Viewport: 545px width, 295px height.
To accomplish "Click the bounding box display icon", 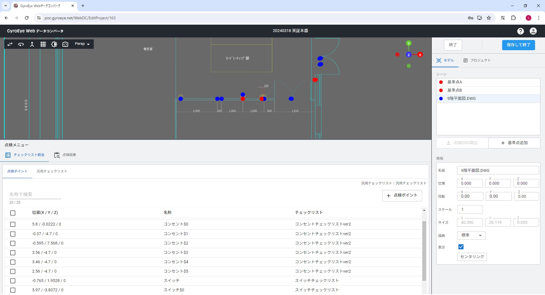I will (x=54, y=44).
